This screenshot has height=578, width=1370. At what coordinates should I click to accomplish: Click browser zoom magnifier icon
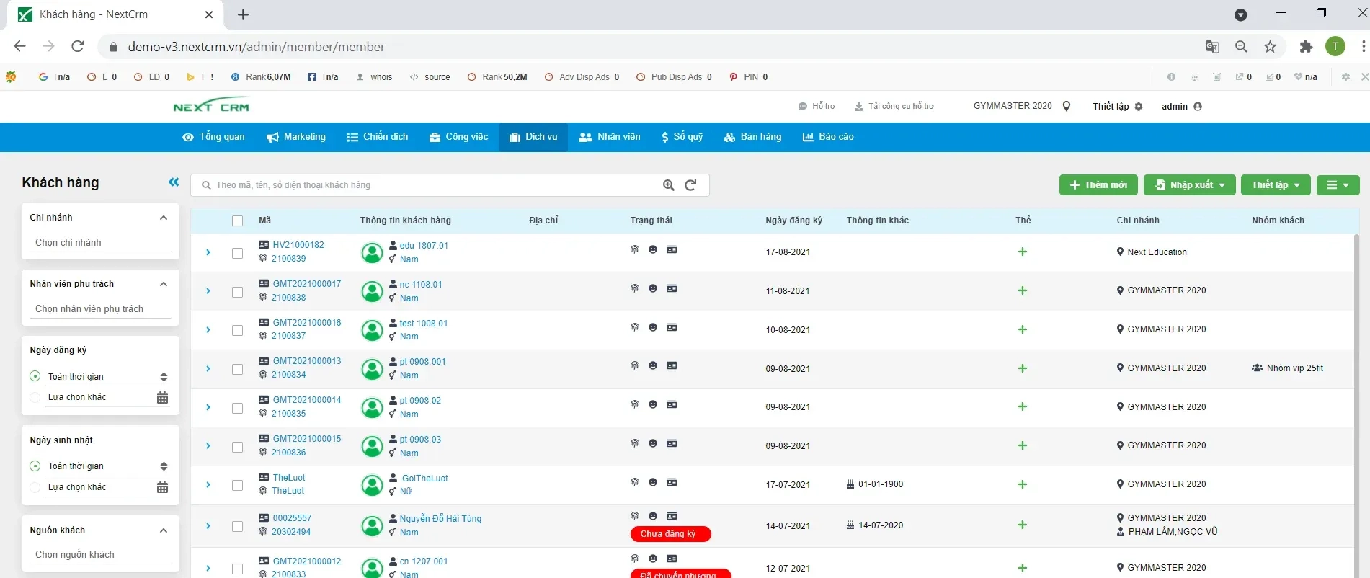[1241, 47]
